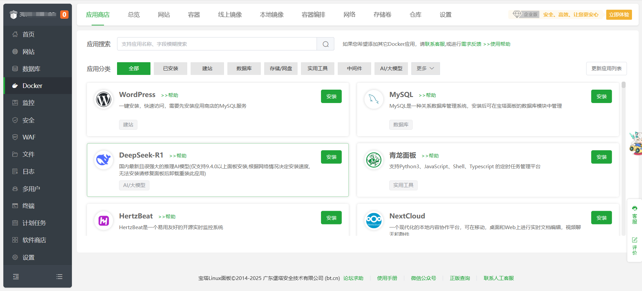The width and height of the screenshot is (642, 291).
Task: Filter apps by 已安装 category
Action: tap(171, 69)
